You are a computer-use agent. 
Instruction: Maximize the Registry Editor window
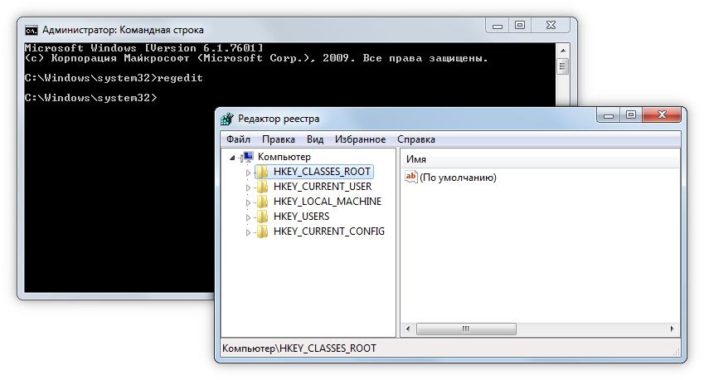(631, 116)
